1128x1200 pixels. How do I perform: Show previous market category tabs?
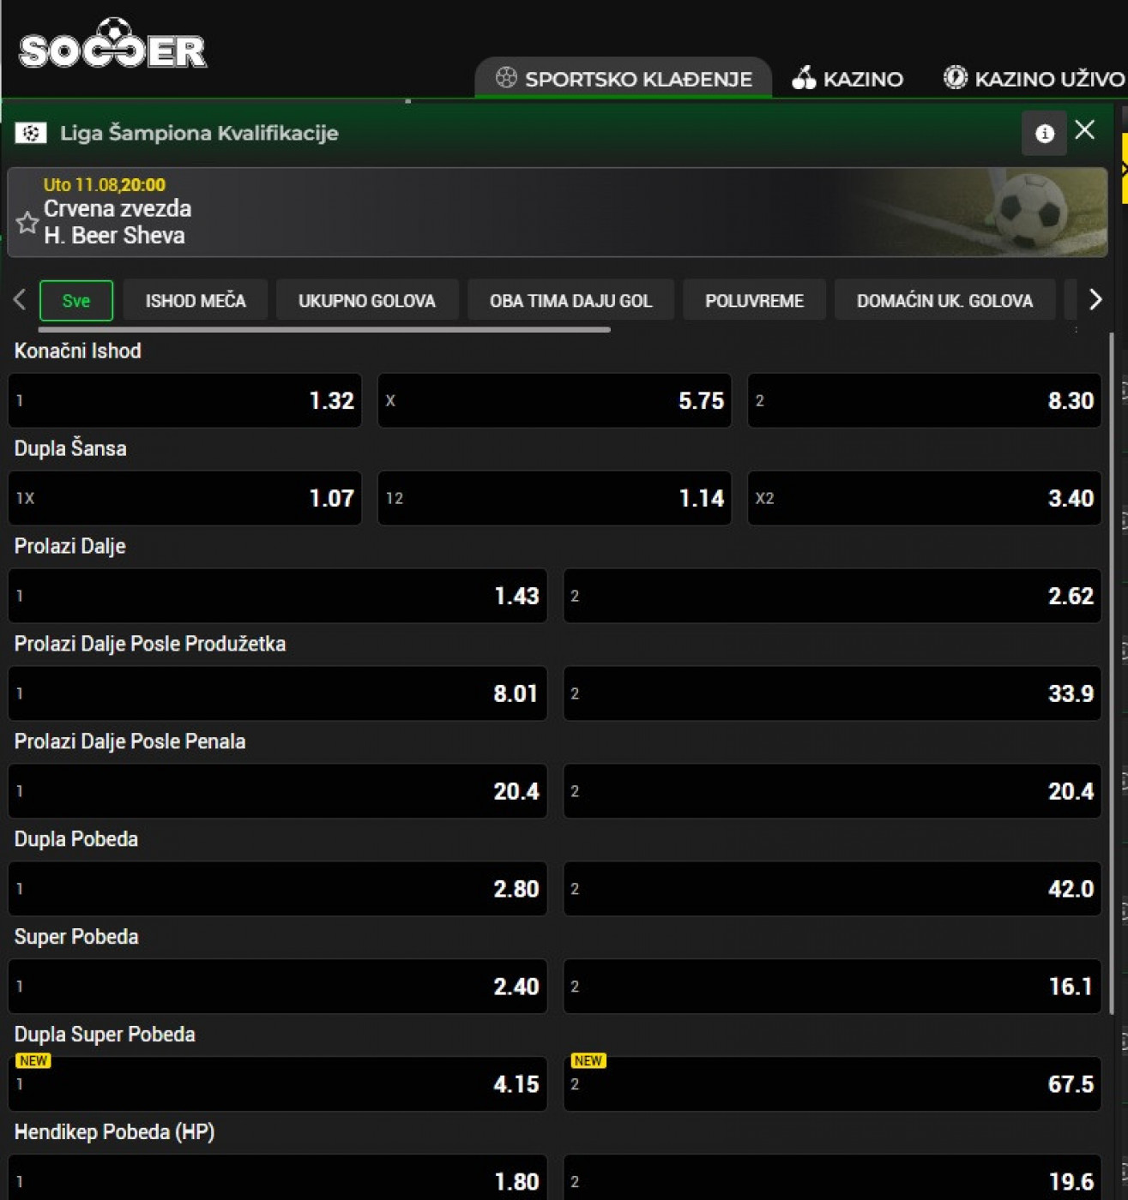(20, 300)
